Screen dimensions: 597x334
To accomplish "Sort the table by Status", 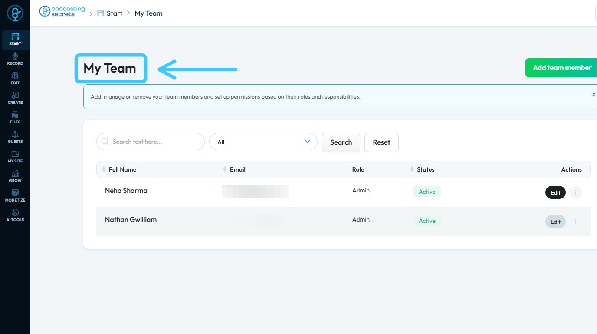I will click(x=412, y=169).
